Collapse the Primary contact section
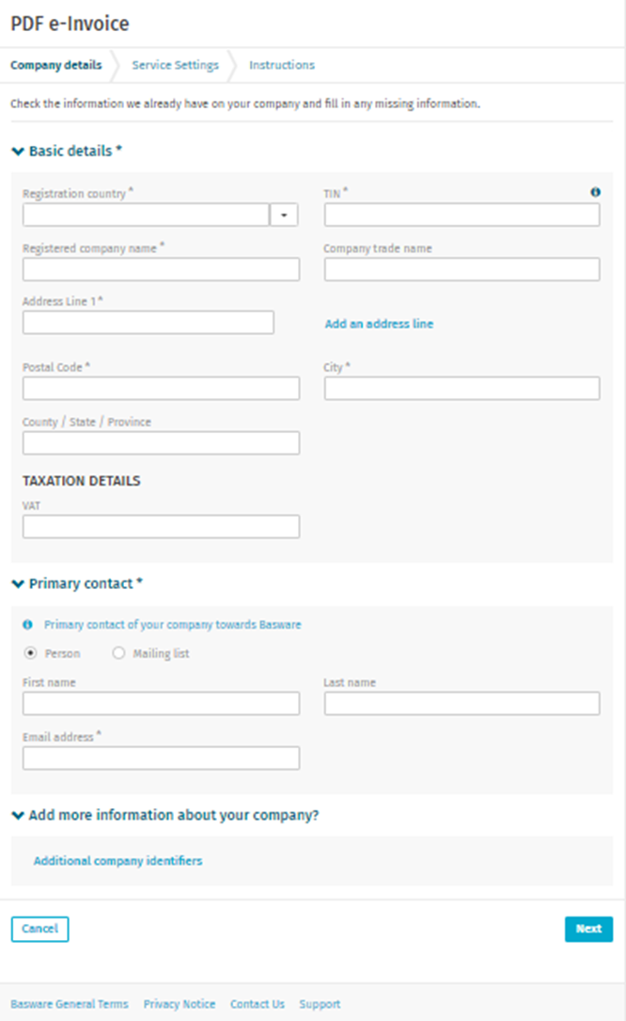 (15, 583)
